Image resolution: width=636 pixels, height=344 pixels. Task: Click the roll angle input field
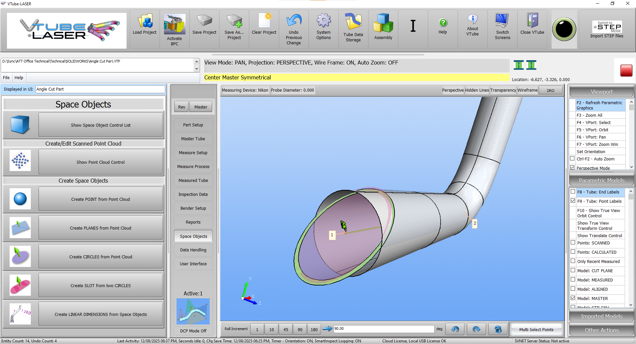[x=384, y=329]
